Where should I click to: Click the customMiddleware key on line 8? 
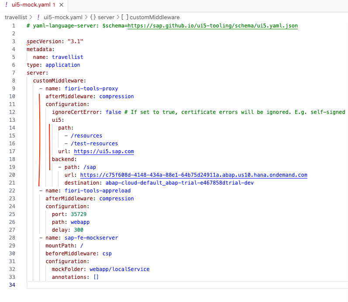(58, 81)
